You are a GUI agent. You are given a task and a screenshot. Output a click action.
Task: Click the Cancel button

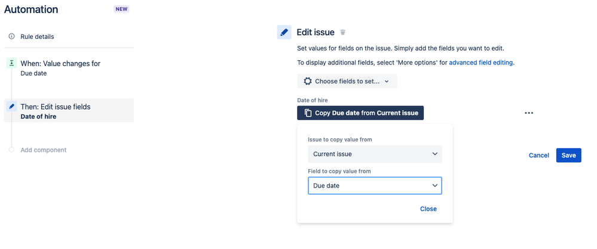coord(539,155)
